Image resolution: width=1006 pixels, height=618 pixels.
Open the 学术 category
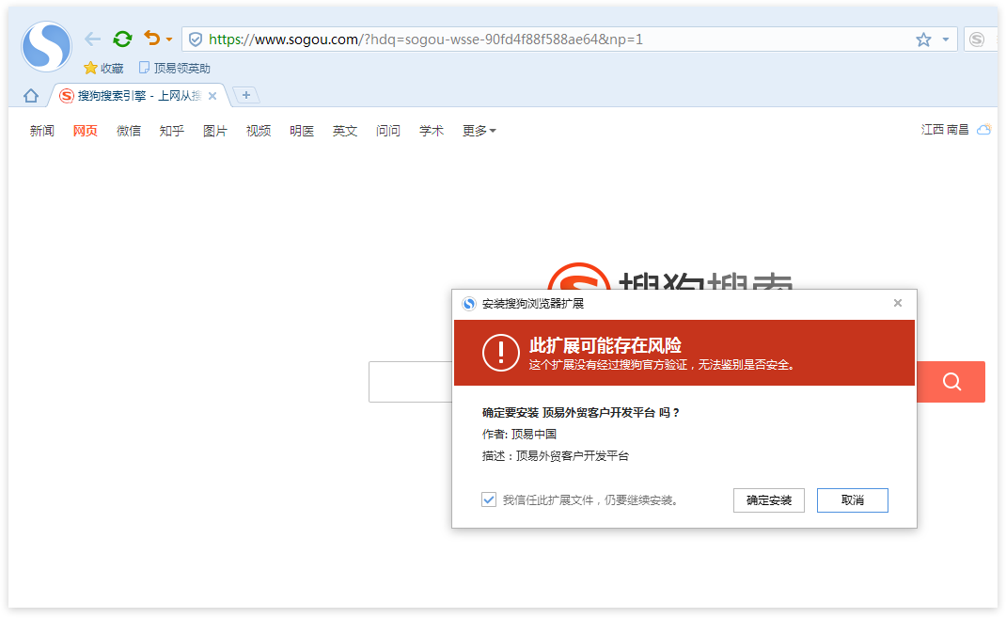point(432,131)
